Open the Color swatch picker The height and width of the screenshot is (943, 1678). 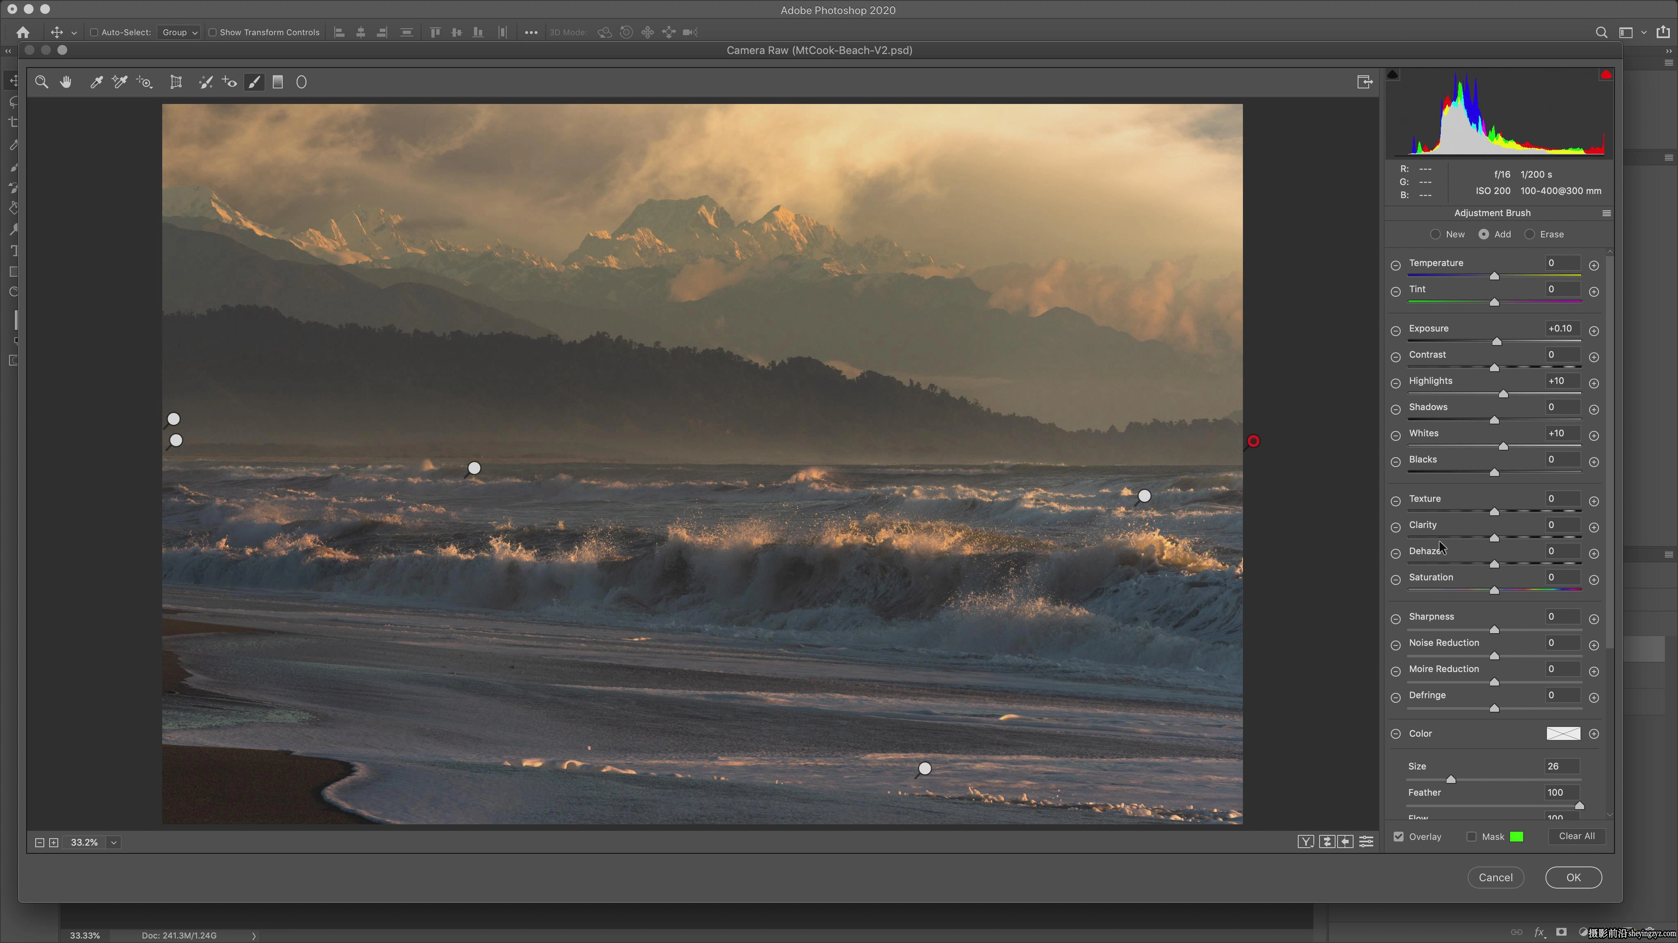[1563, 733]
